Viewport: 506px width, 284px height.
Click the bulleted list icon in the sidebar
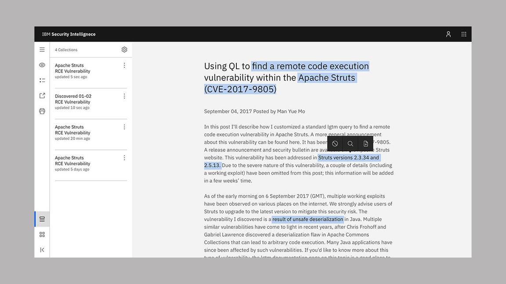click(42, 80)
